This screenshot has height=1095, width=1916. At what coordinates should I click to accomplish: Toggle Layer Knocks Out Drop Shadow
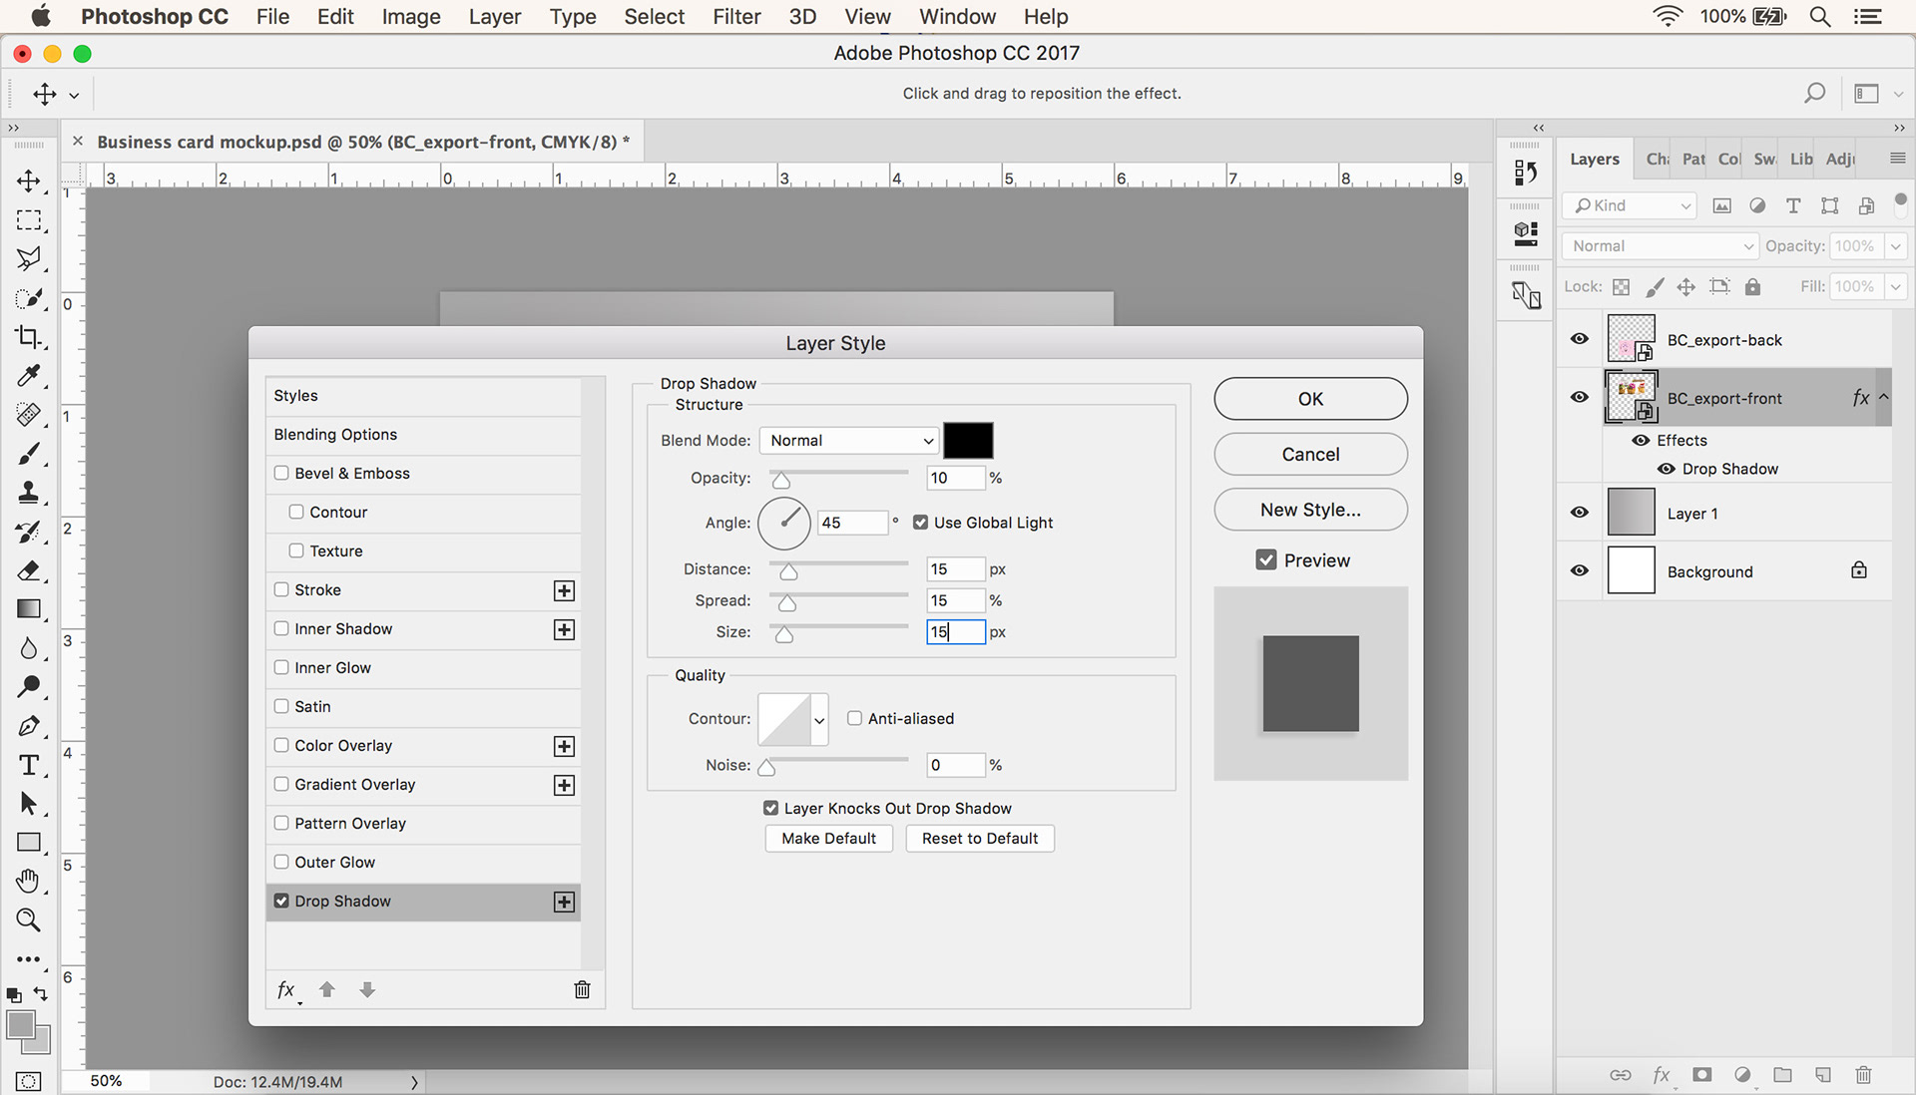click(x=770, y=808)
